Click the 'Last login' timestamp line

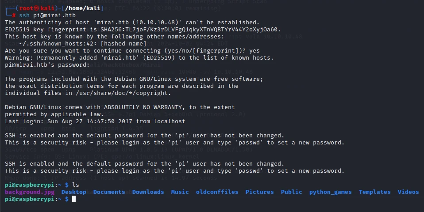pos(95,121)
